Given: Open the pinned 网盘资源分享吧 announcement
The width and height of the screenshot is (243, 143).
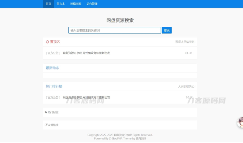Looking at the screenshot, I should (x=86, y=53).
